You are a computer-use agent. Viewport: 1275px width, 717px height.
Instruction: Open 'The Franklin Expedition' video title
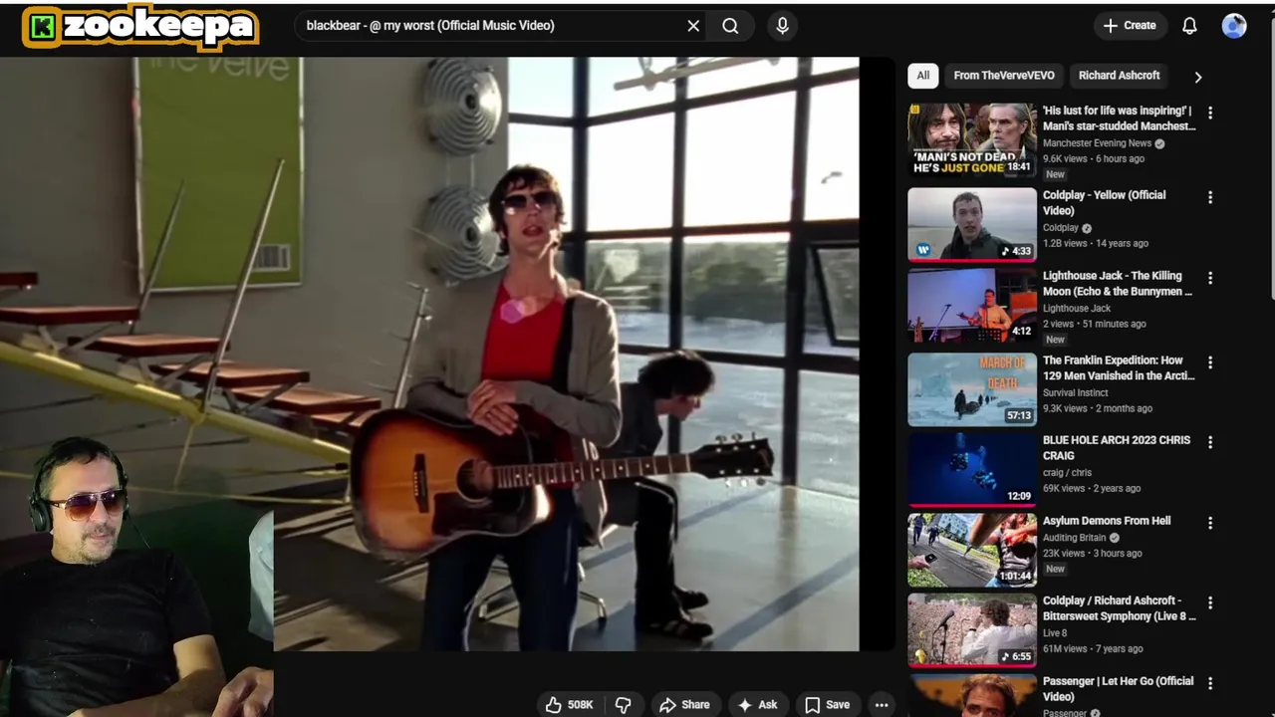(x=1119, y=368)
